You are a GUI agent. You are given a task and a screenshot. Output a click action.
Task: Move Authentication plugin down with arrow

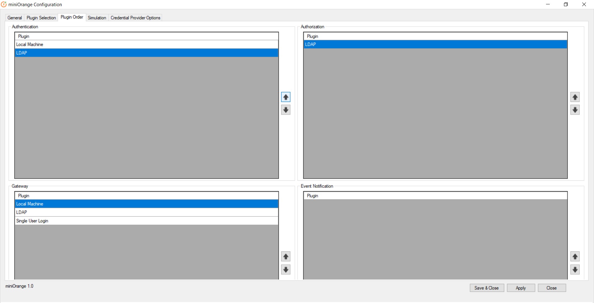coord(286,110)
